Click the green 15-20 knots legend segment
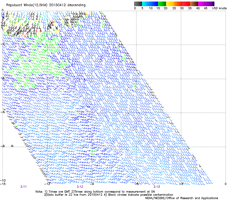 pos(162,4)
